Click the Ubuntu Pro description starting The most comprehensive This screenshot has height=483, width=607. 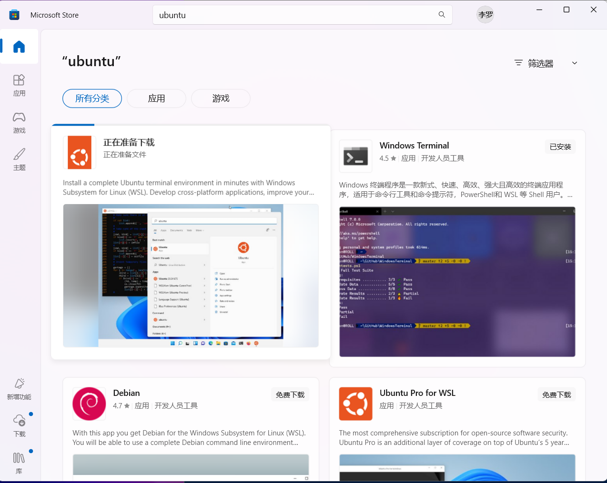454,438
